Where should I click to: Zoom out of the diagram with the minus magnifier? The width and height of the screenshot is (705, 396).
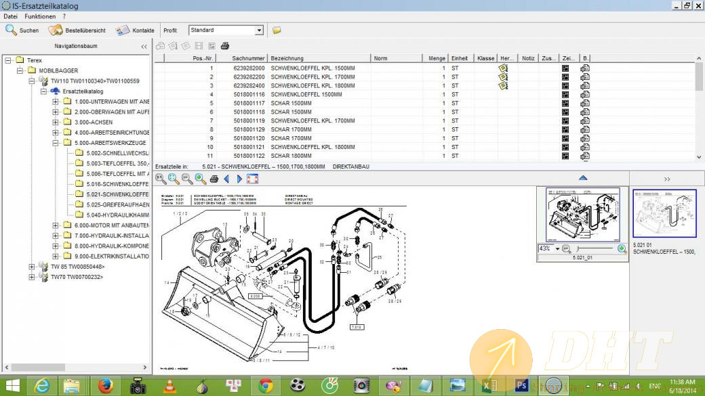187,179
